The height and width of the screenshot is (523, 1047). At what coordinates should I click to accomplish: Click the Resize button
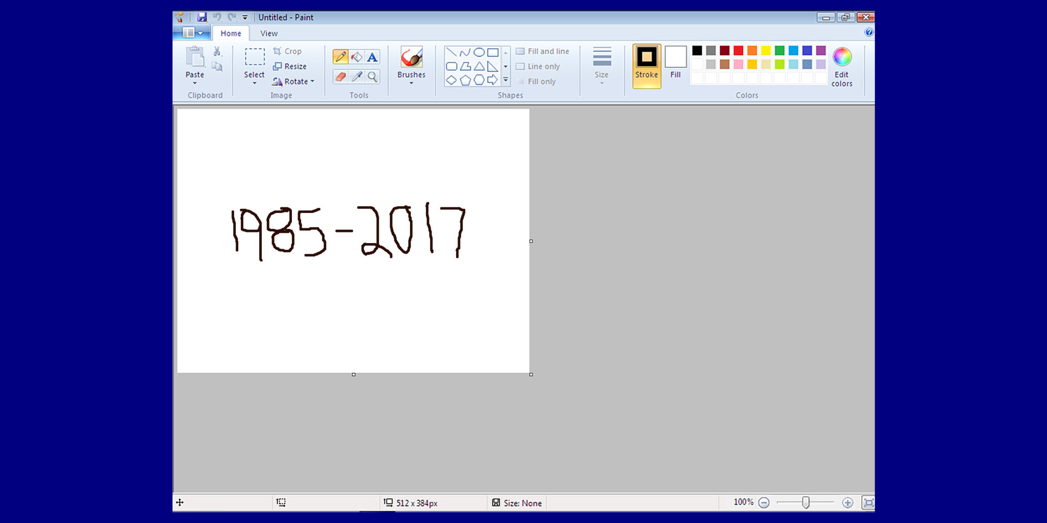point(290,66)
